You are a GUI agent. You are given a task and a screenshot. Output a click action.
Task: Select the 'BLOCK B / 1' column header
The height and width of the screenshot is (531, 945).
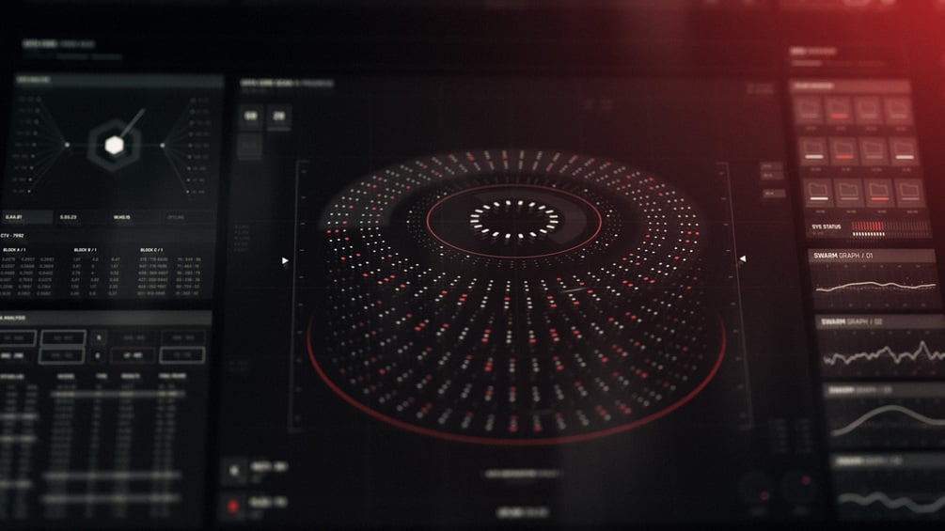(85, 250)
